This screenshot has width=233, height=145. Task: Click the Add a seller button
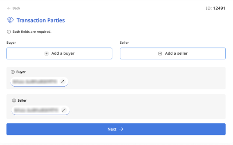(x=173, y=54)
